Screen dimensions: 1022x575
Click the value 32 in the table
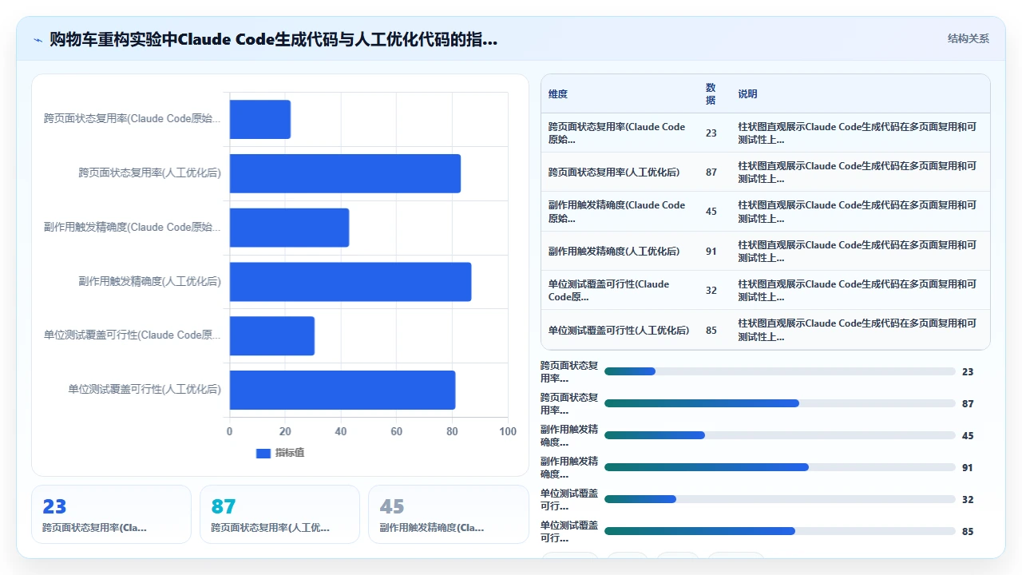[711, 290]
